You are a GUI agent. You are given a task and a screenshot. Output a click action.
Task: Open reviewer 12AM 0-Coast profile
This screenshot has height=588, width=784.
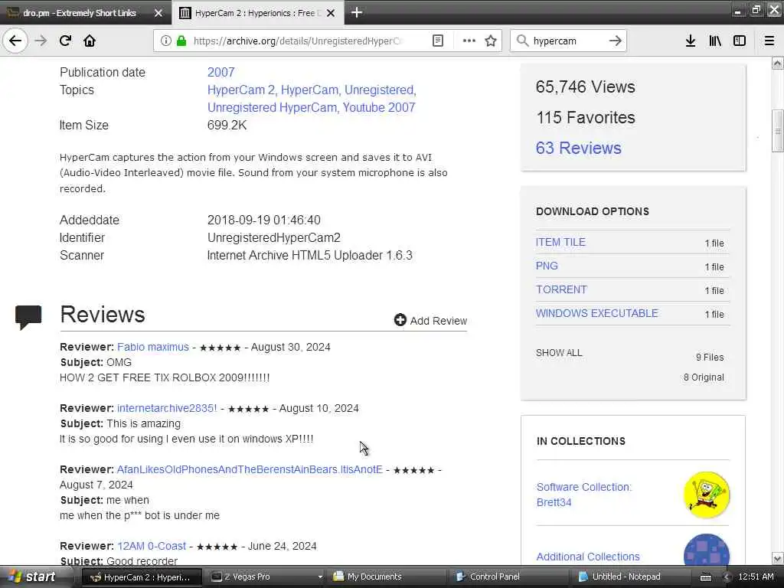[152, 546]
